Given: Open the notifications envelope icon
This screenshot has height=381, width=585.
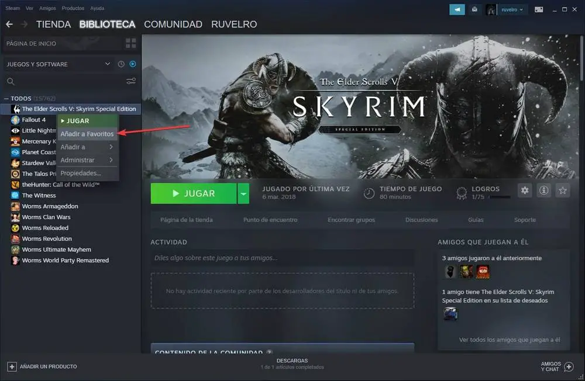Looking at the screenshot, I should pyautogui.click(x=474, y=9).
